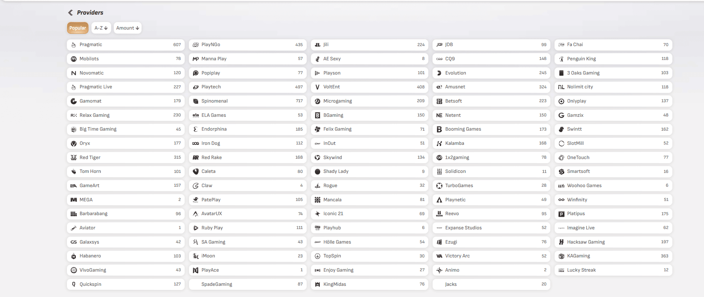Click the Novomatic N logo icon
The image size is (704, 297).
point(74,73)
